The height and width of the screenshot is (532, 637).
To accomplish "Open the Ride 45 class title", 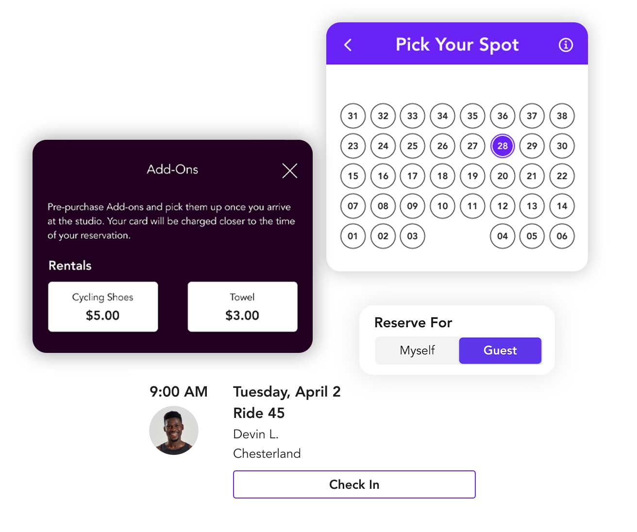I will click(259, 413).
